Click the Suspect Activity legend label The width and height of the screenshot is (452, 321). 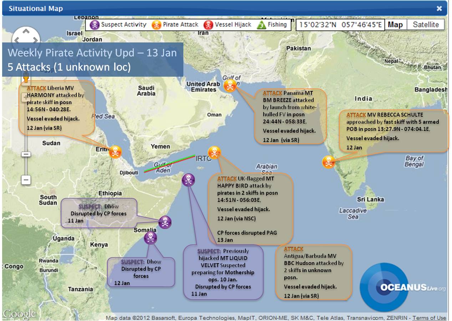(124, 25)
